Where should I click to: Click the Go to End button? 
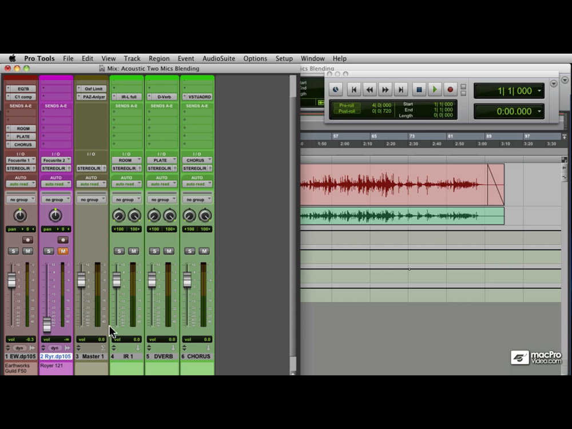click(x=401, y=90)
